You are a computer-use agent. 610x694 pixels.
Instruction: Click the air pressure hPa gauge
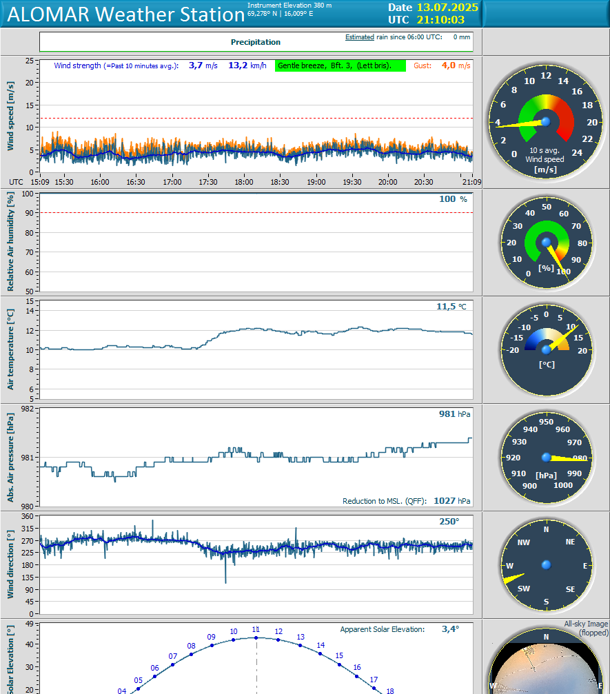[x=547, y=457]
